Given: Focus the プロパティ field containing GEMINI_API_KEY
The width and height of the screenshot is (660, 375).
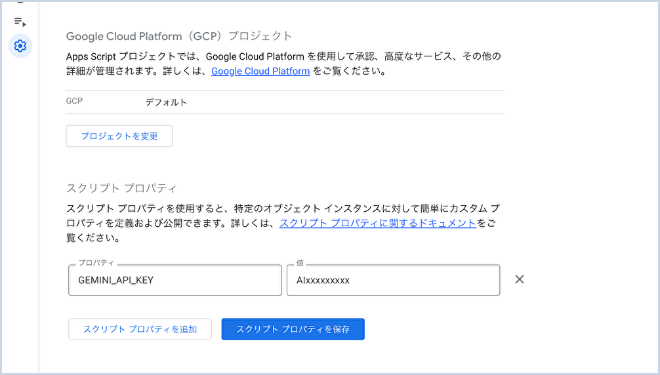Looking at the screenshot, I should (x=175, y=280).
